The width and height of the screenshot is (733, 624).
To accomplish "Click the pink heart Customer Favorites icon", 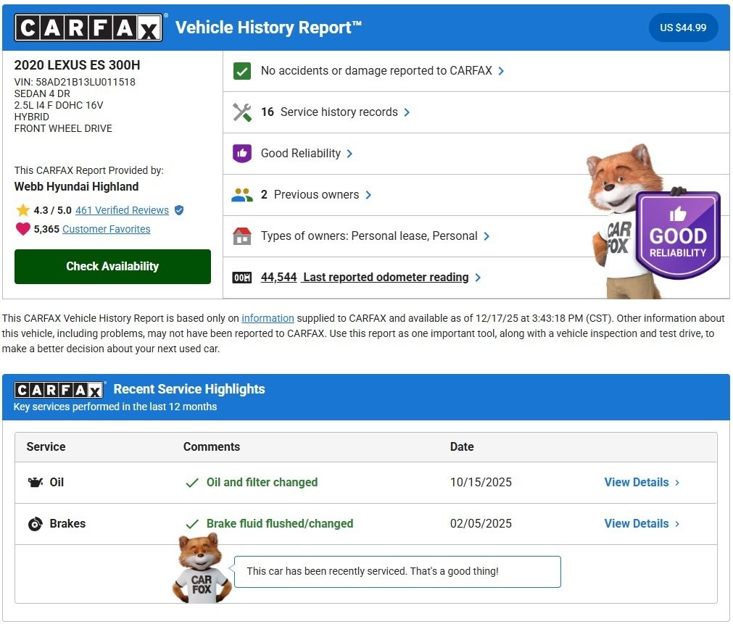I will [x=23, y=229].
